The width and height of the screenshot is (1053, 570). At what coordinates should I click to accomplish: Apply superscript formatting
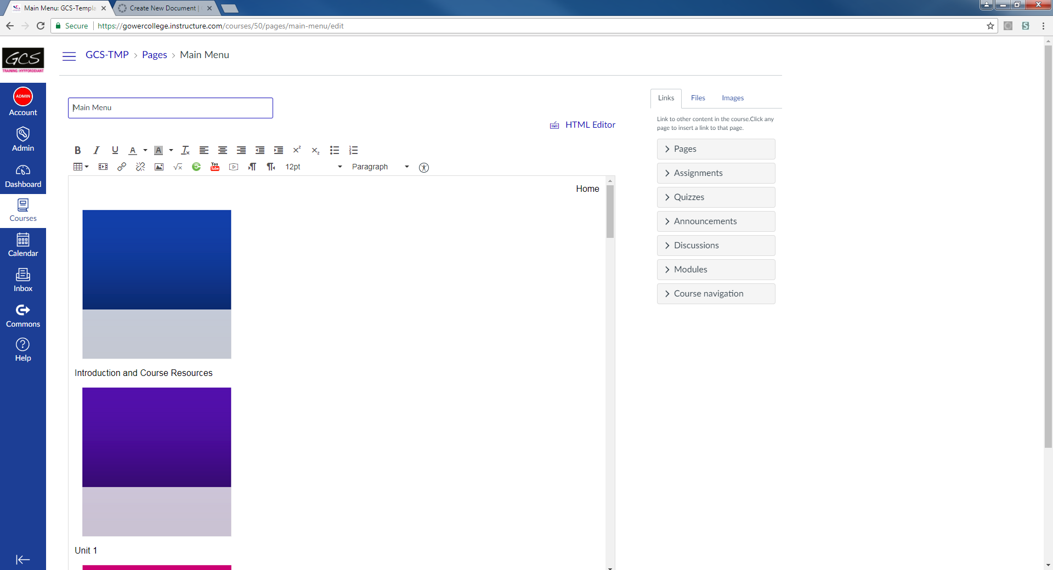tap(297, 150)
